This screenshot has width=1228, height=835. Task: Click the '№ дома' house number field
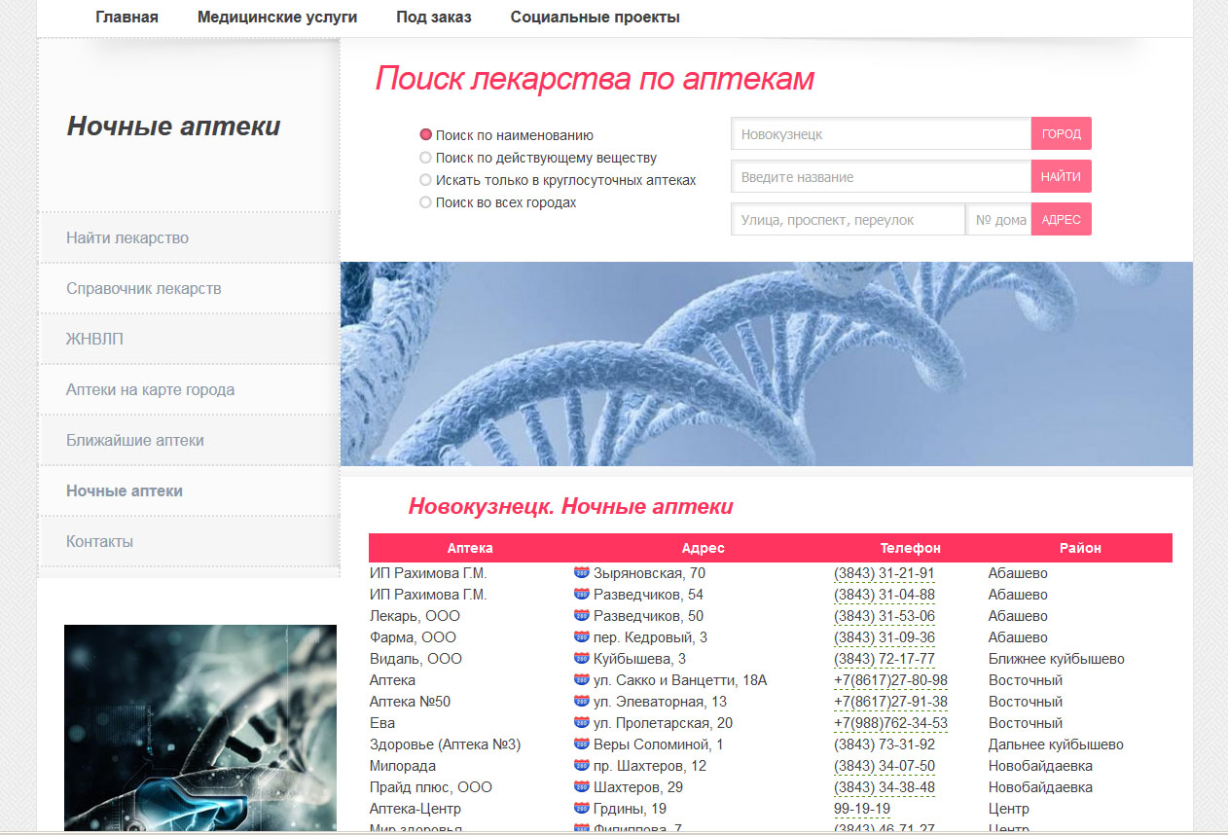998,219
